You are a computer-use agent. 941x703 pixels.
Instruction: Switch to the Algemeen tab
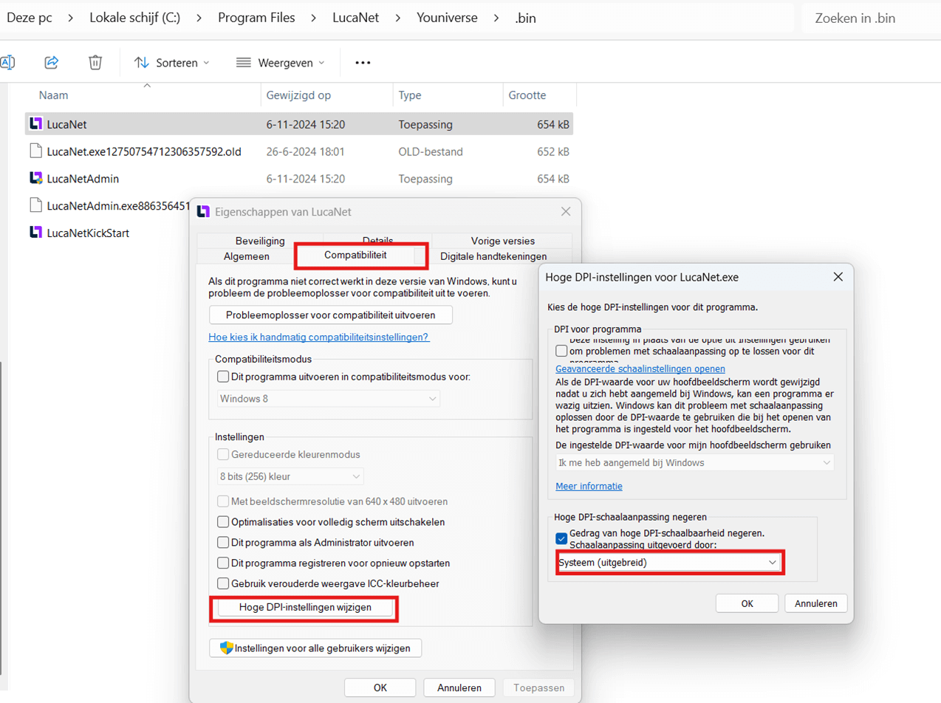tap(246, 256)
